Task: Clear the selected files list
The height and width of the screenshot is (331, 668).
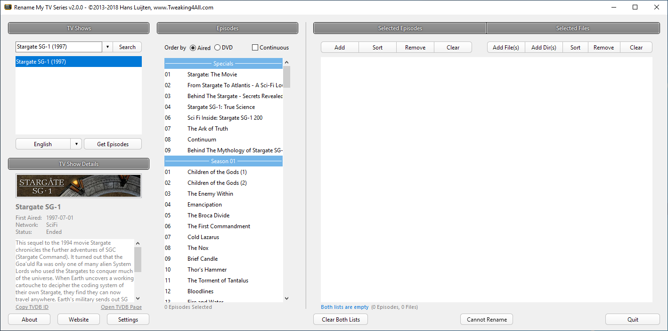Action: pos(636,48)
